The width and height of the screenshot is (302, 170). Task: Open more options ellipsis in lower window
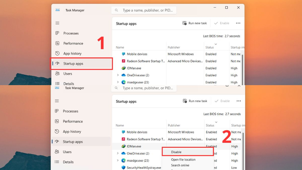(x=239, y=101)
